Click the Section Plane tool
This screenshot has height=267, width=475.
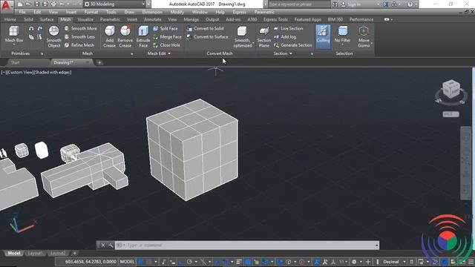[264, 36]
